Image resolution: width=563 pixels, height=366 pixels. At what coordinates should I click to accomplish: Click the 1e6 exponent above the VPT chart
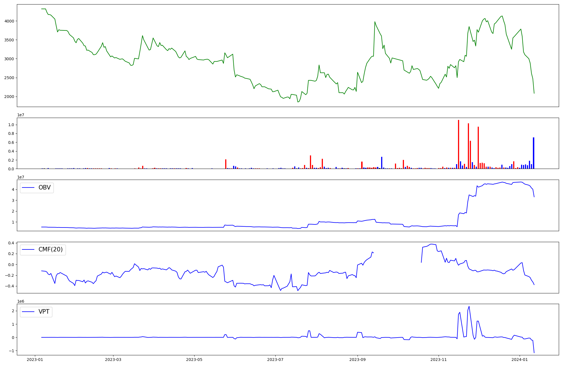pyautogui.click(x=21, y=301)
